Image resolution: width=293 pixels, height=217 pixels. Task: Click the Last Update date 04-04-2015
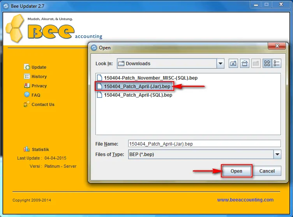click(x=55, y=158)
